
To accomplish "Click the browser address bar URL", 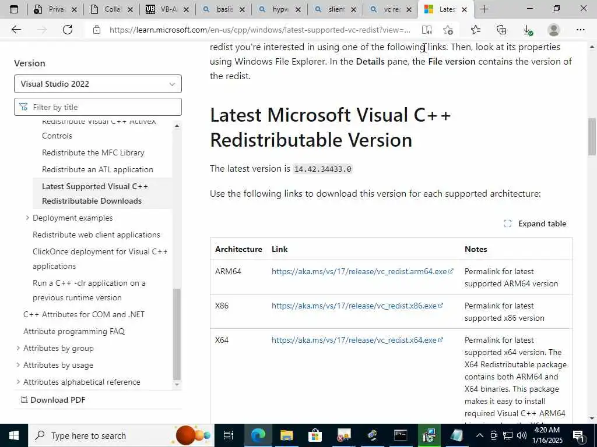I will pos(259,30).
